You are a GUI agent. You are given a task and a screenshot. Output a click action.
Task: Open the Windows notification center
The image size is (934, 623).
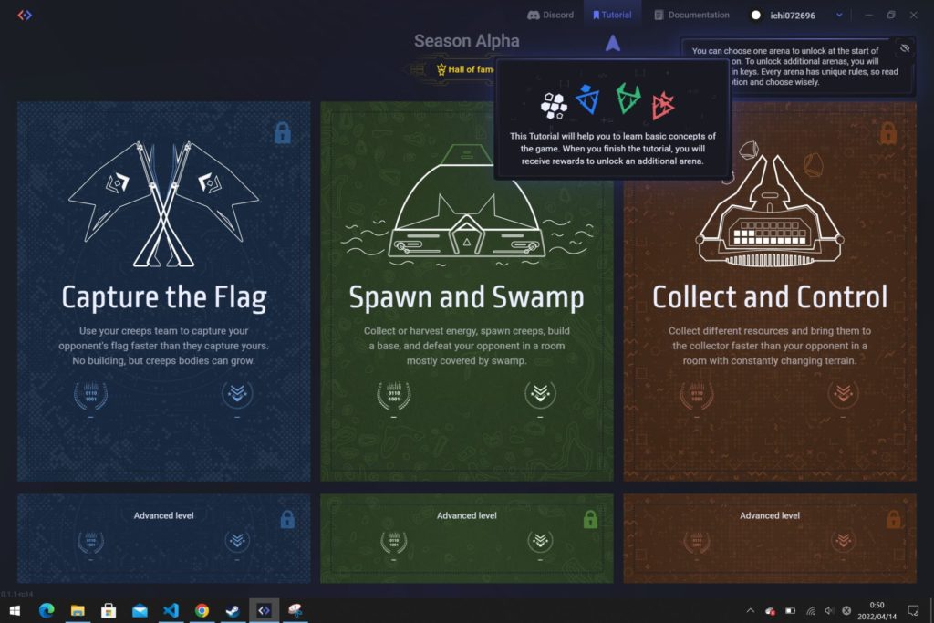click(912, 610)
